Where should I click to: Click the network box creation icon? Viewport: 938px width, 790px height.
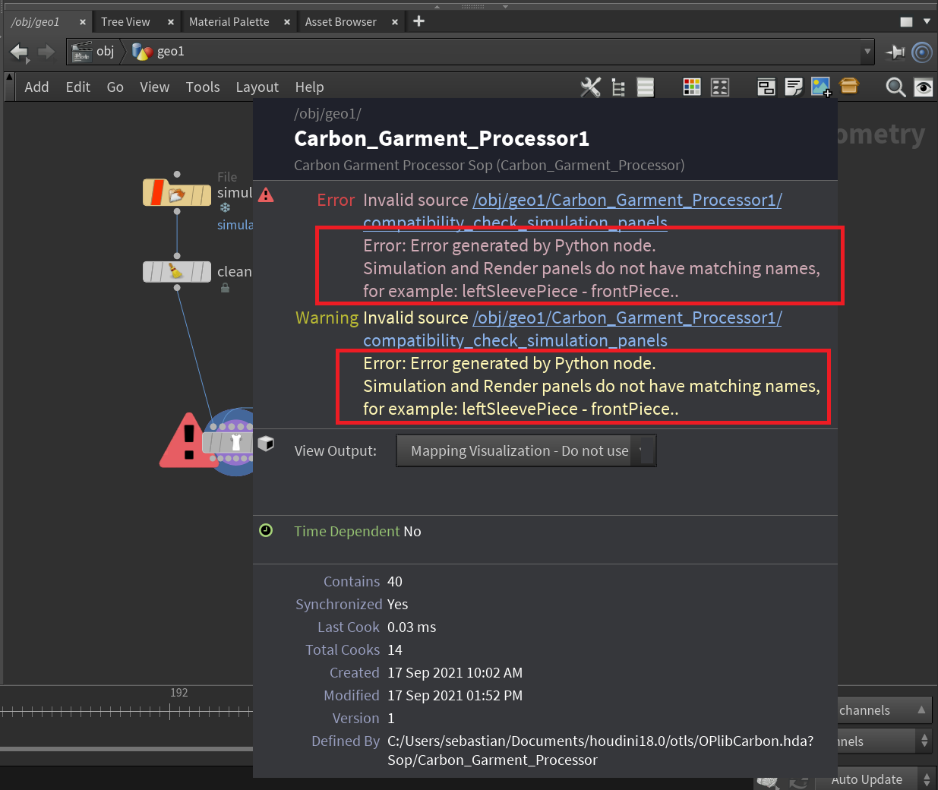(766, 87)
